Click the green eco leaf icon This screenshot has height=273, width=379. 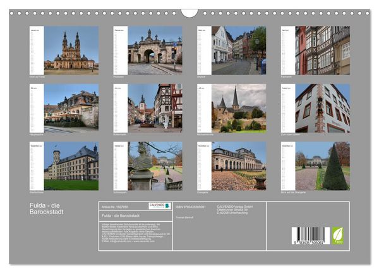coord(338,236)
